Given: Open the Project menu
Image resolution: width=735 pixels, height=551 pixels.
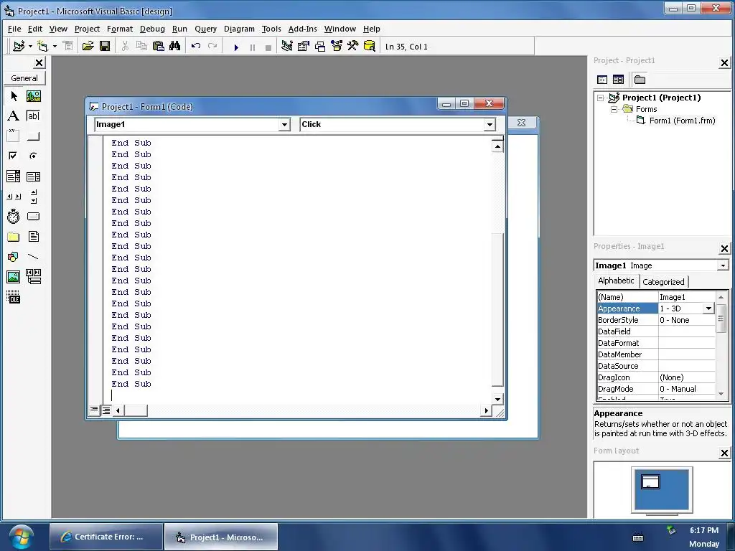Looking at the screenshot, I should (x=87, y=29).
